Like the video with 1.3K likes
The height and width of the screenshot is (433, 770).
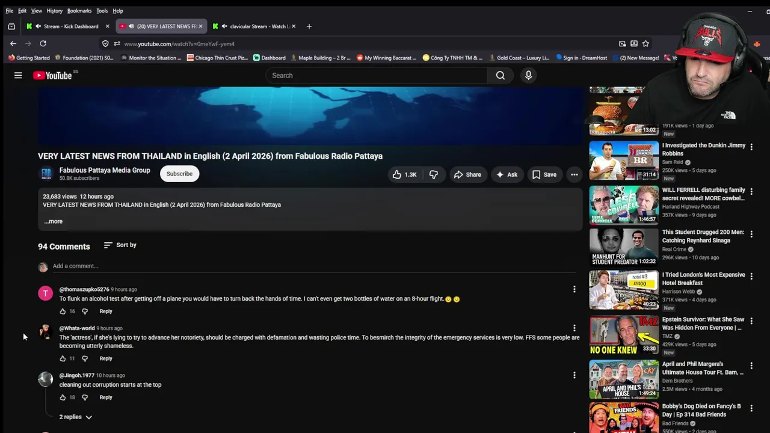[x=404, y=174]
